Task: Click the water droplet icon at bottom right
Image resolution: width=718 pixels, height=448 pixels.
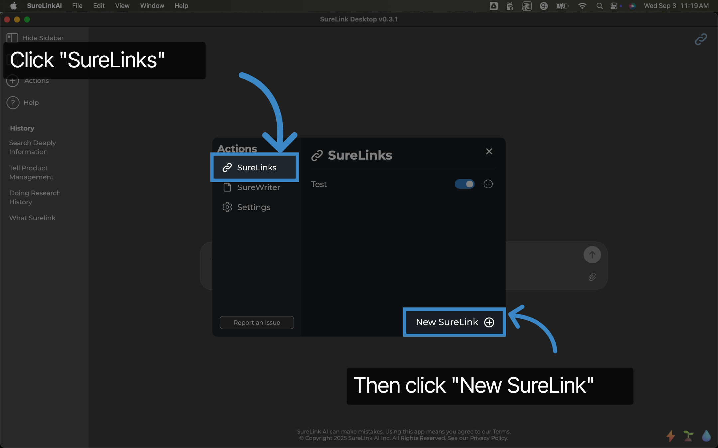Action: pos(706,436)
